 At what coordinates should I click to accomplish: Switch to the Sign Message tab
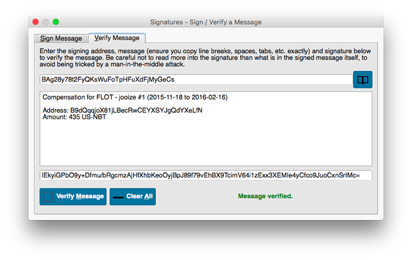61,38
